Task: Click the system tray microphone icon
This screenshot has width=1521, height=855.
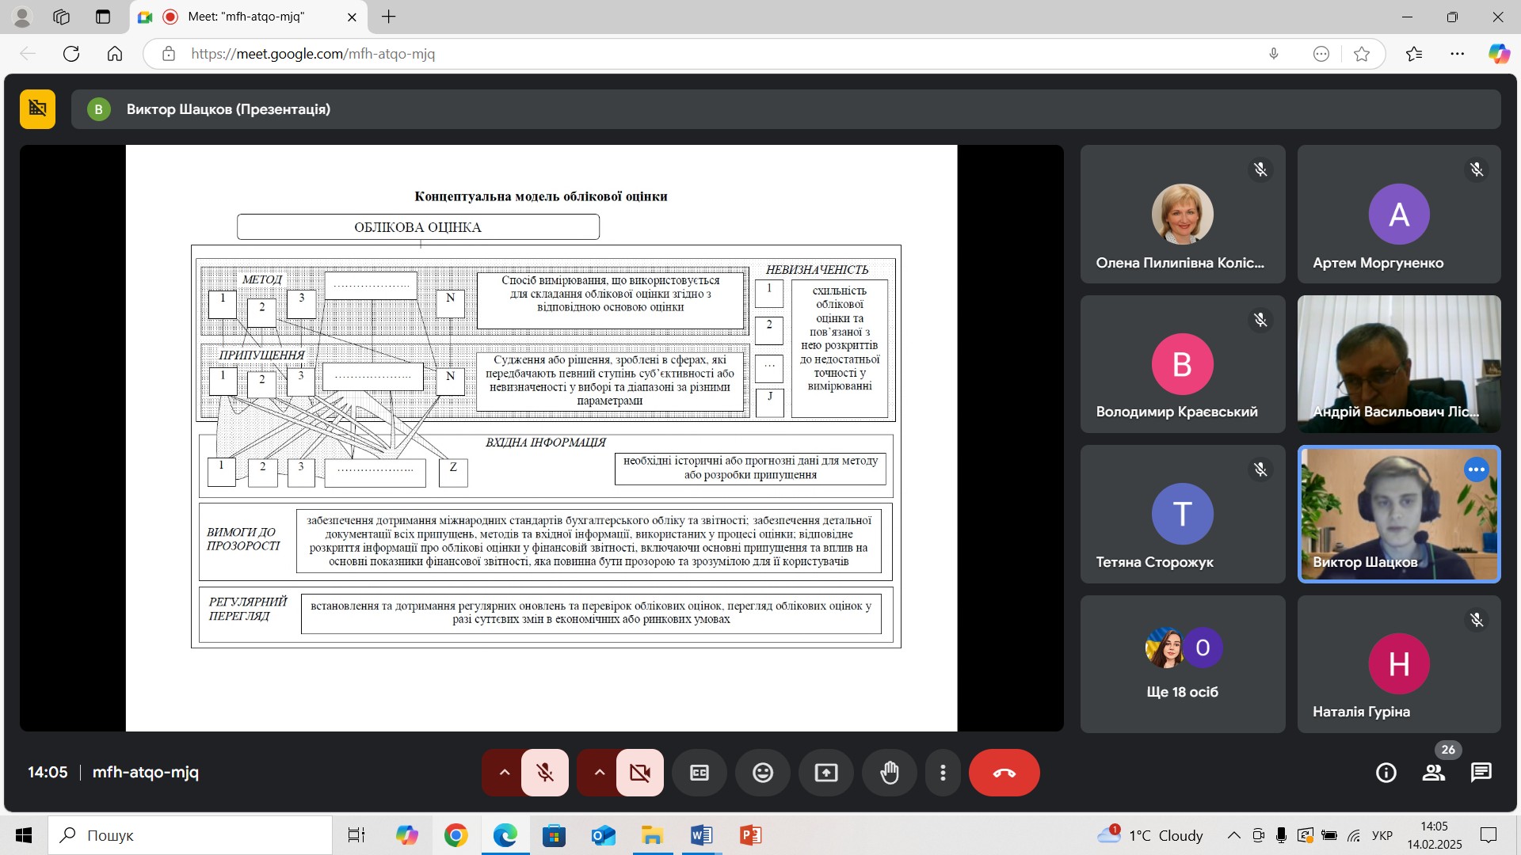Action: point(1281,835)
